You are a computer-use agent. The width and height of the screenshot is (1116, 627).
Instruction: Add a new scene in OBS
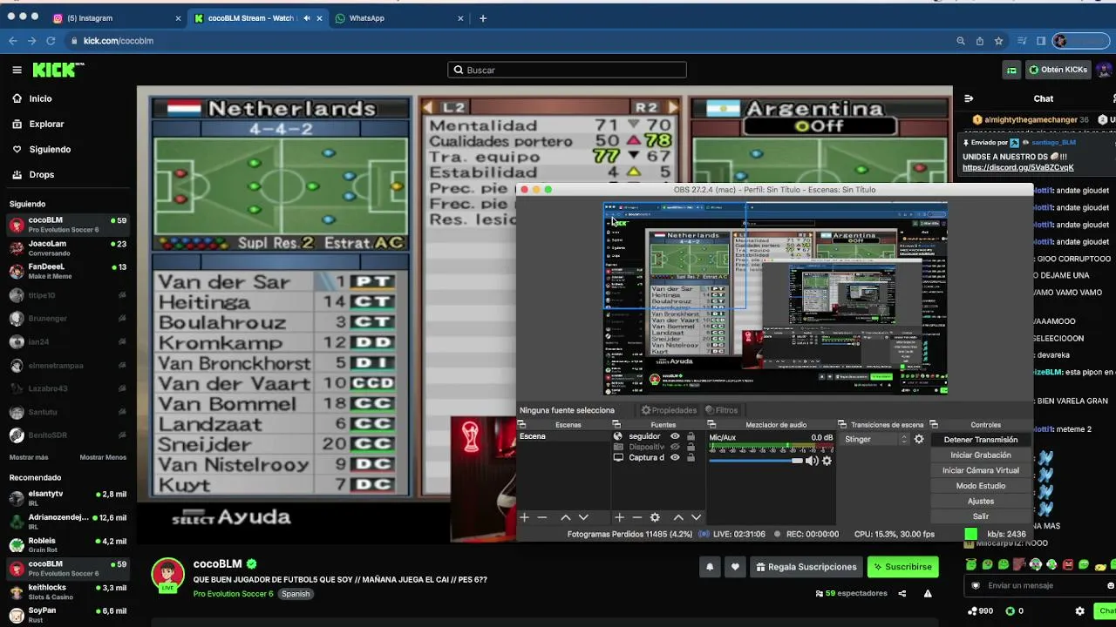tap(524, 517)
